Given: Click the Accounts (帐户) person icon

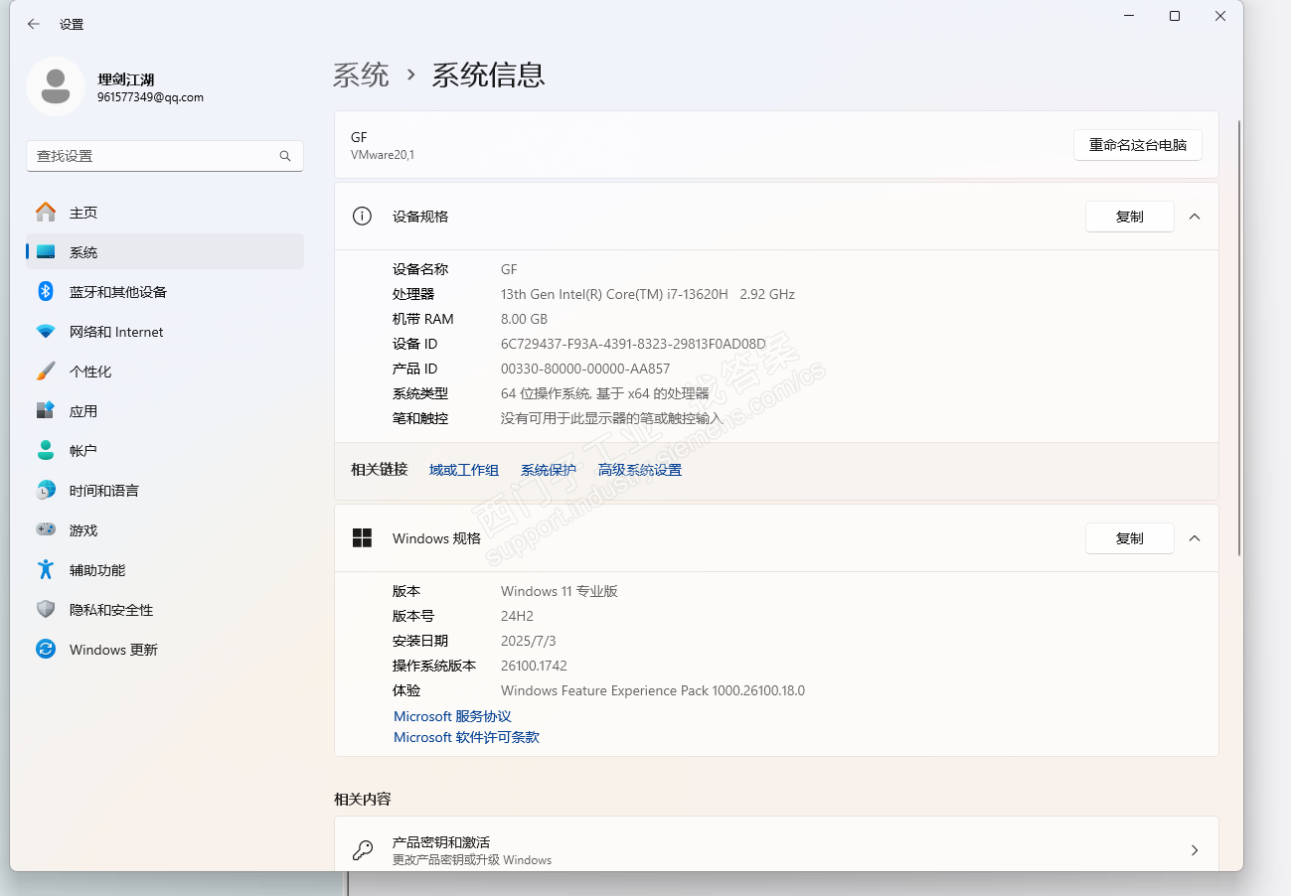Looking at the screenshot, I should click(x=46, y=451).
